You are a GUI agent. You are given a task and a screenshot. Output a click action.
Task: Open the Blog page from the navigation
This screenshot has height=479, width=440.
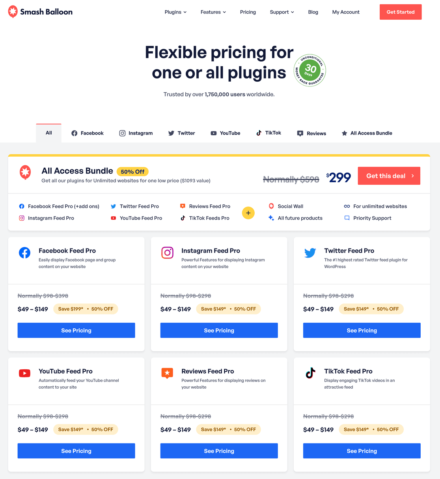pyautogui.click(x=313, y=12)
